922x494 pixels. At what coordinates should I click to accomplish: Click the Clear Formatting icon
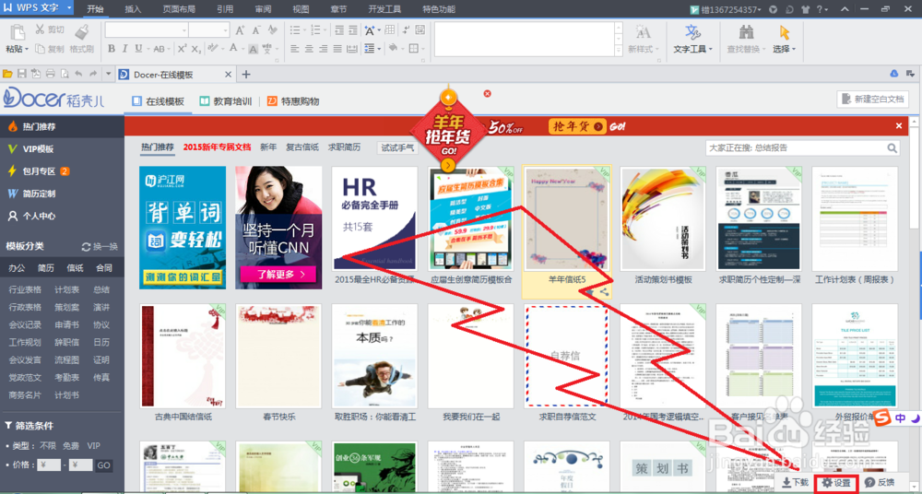[x=272, y=30]
